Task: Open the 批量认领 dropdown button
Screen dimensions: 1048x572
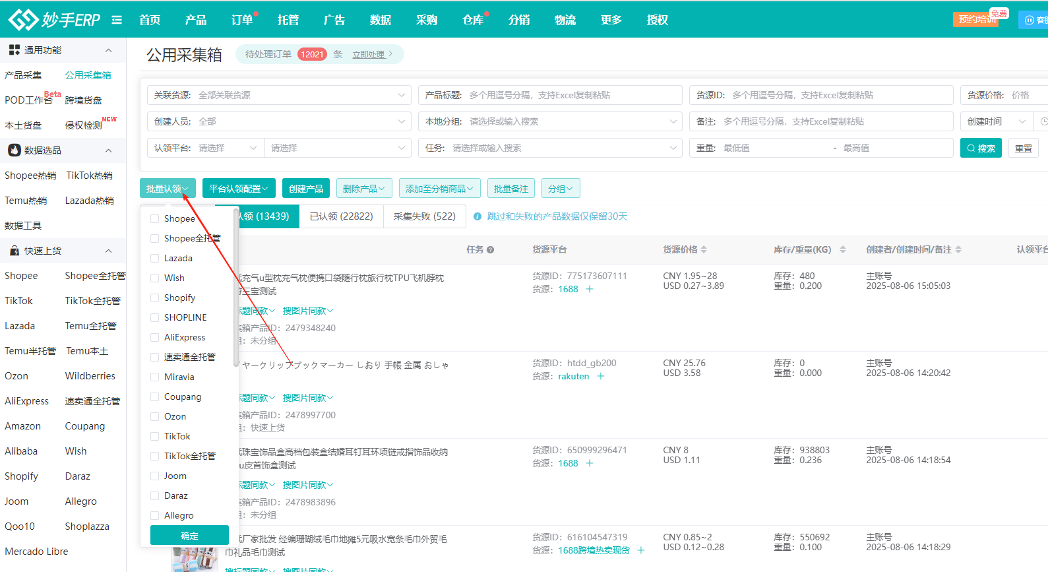Action: [x=168, y=189]
